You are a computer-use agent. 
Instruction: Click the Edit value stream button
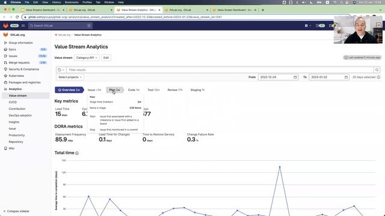click(106, 58)
